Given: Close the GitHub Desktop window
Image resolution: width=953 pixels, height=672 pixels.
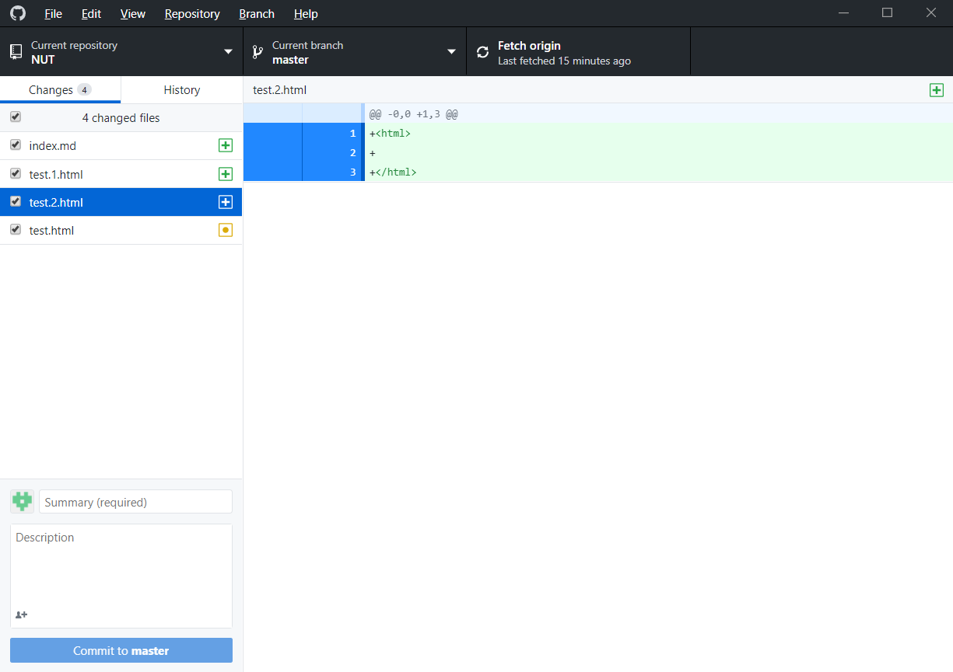Looking at the screenshot, I should click(x=931, y=13).
